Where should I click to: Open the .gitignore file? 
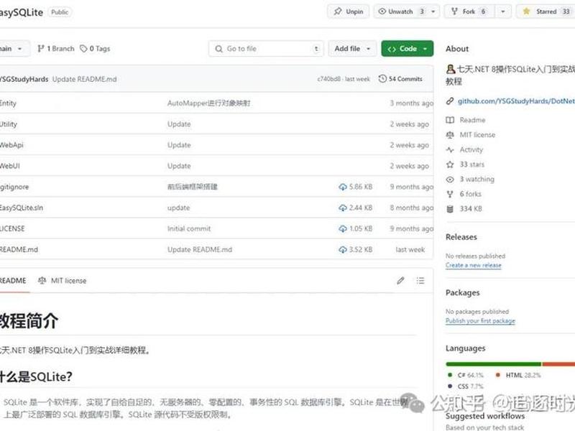[14, 187]
